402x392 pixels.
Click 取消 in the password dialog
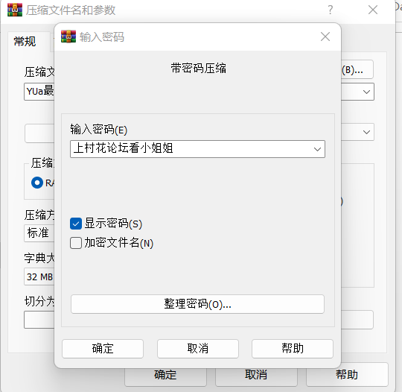(198, 349)
